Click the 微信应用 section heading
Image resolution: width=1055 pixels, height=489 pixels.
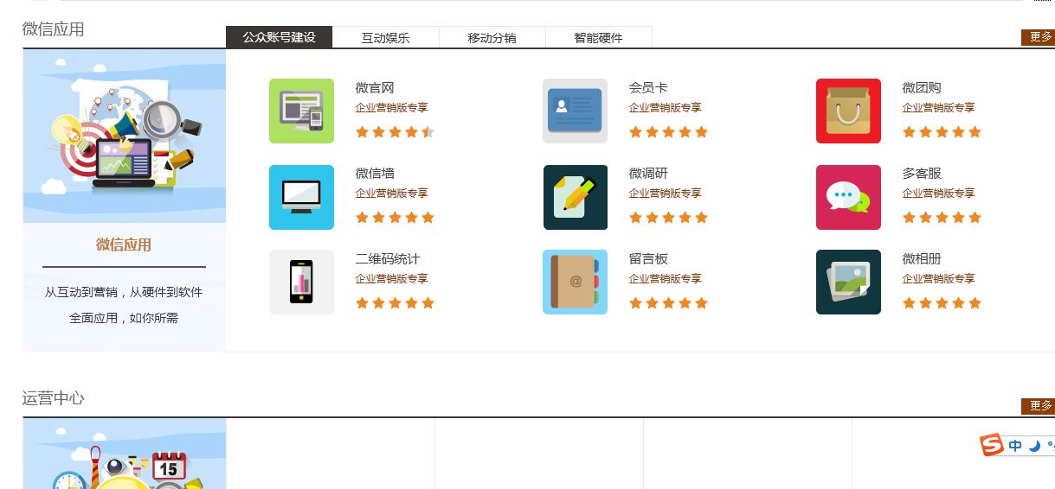point(53,29)
